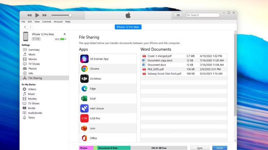Click the Search input field
Screen dimensions: 268x150
(203, 15)
